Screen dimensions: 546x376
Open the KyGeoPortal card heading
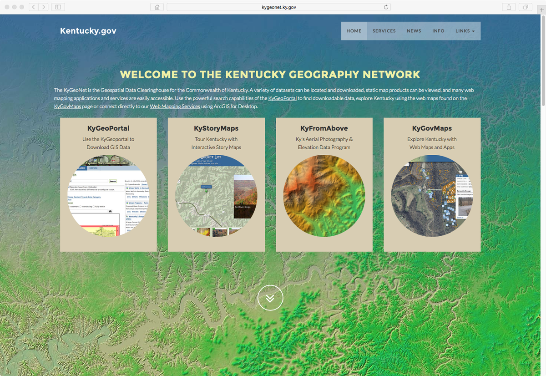[108, 128]
